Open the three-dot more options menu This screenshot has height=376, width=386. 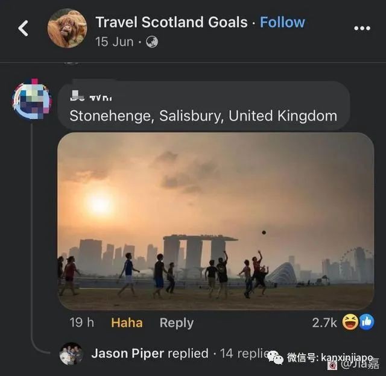[x=362, y=28]
